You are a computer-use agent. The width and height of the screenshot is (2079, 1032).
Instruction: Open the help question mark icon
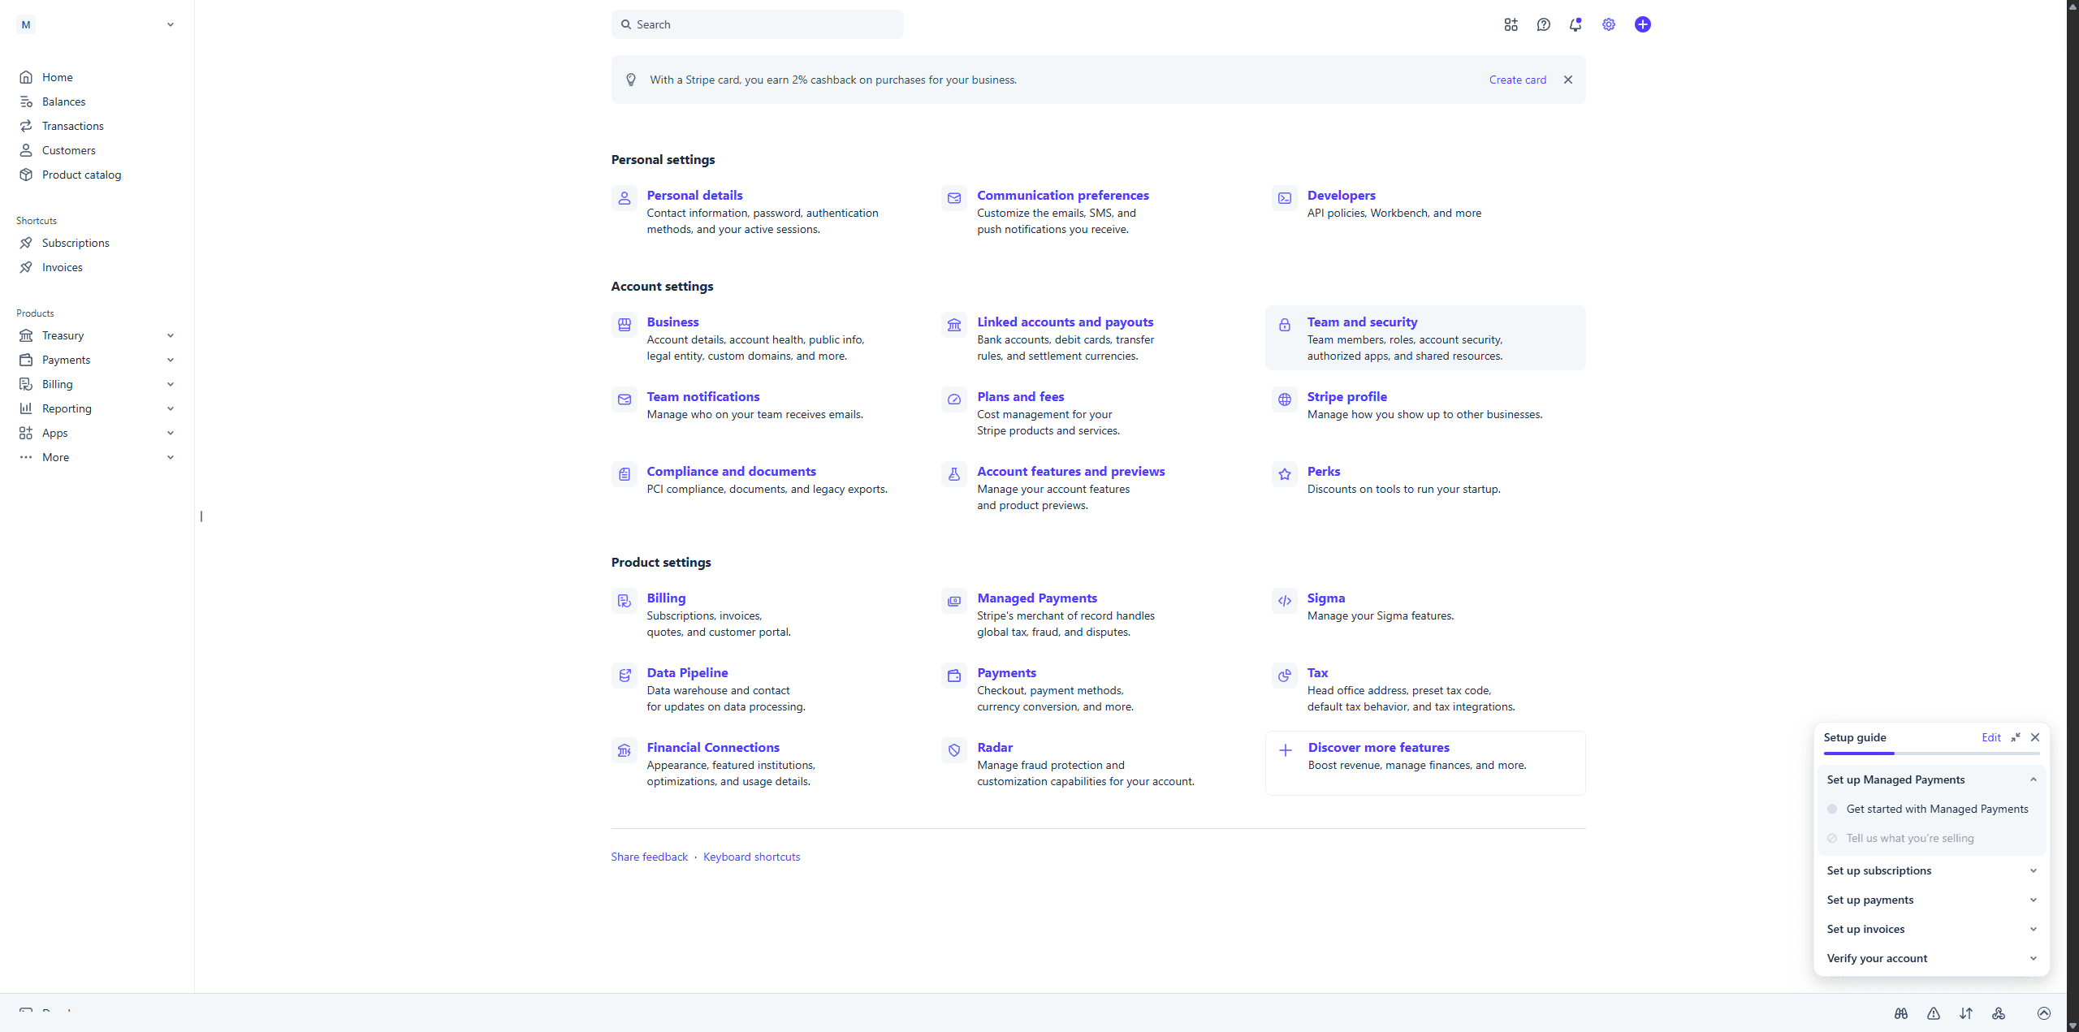coord(1544,24)
